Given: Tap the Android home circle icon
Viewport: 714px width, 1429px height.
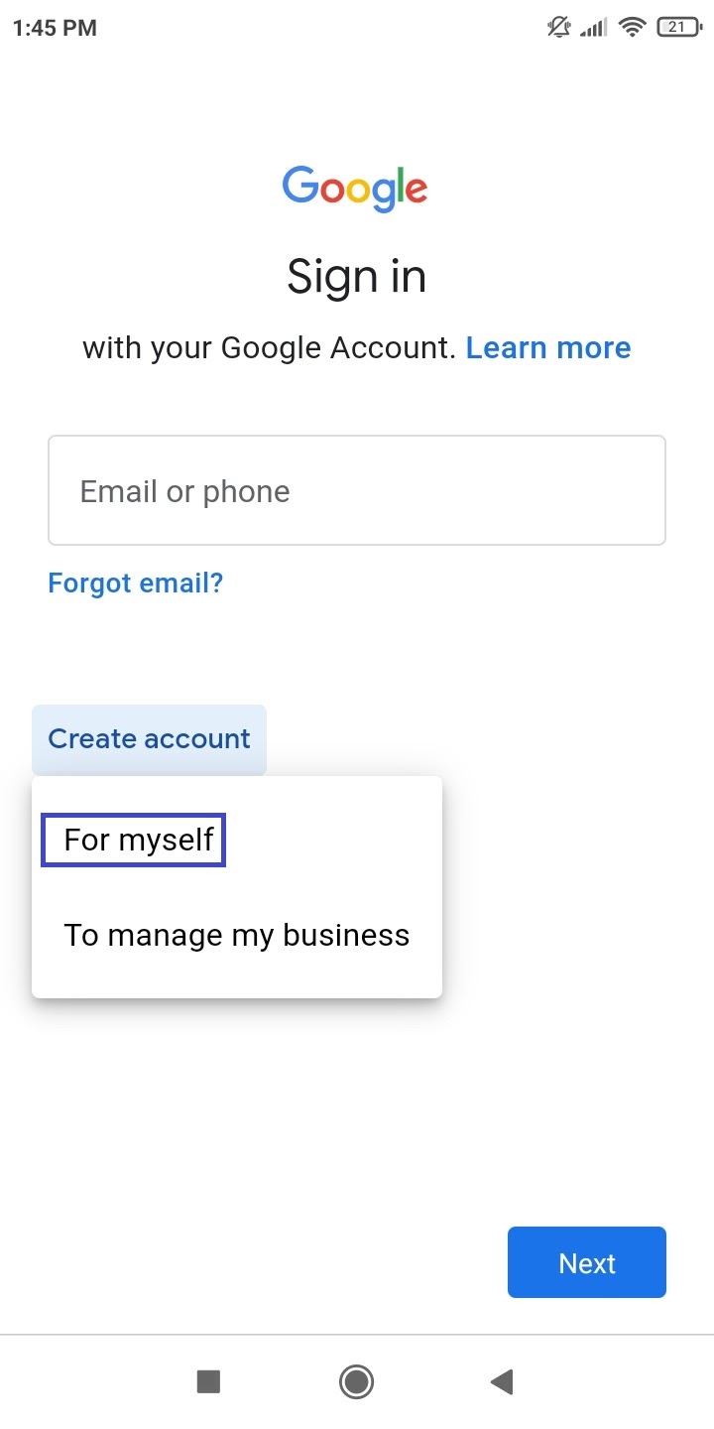Looking at the screenshot, I should pos(356,1381).
